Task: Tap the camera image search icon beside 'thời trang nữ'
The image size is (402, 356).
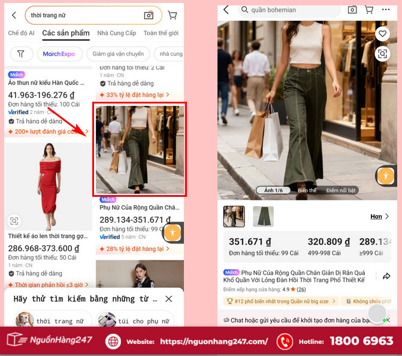Action: tap(149, 15)
